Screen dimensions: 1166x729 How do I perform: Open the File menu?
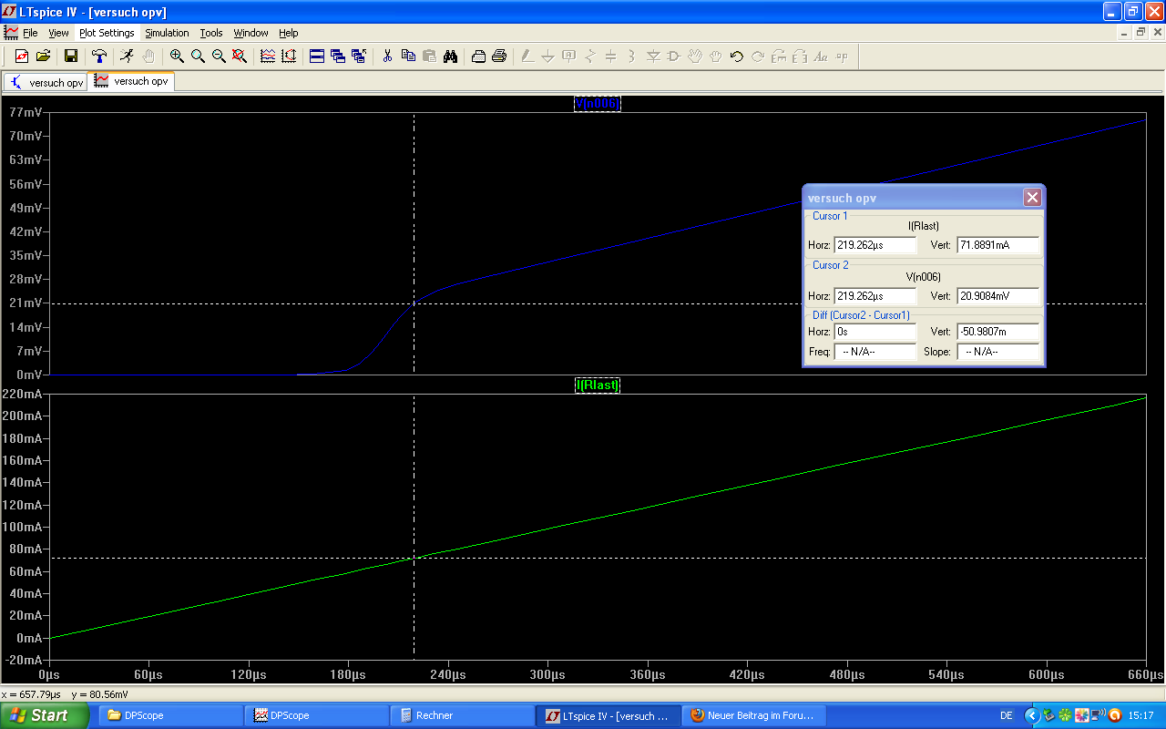pos(30,33)
